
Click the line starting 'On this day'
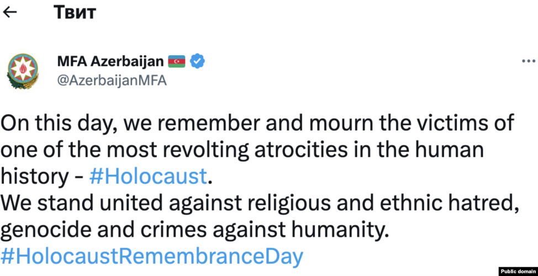click(x=257, y=124)
